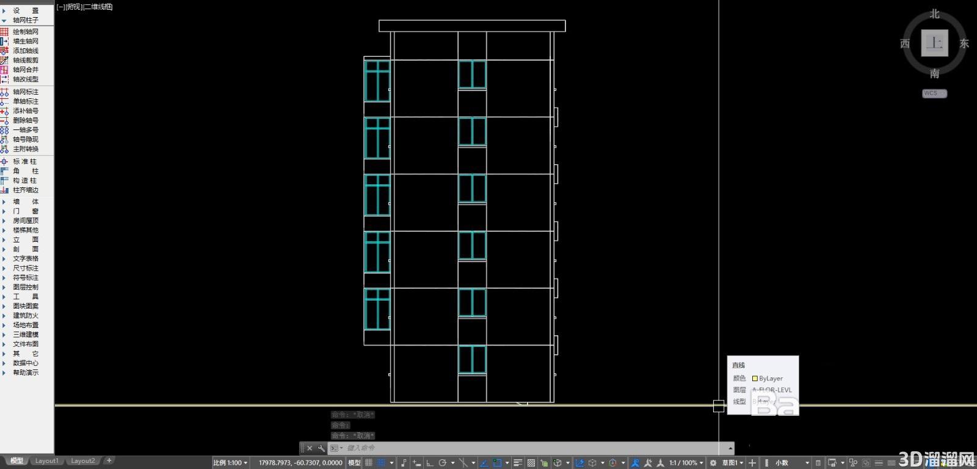
Task: Switch to the Layout2 tab
Action: [82, 461]
